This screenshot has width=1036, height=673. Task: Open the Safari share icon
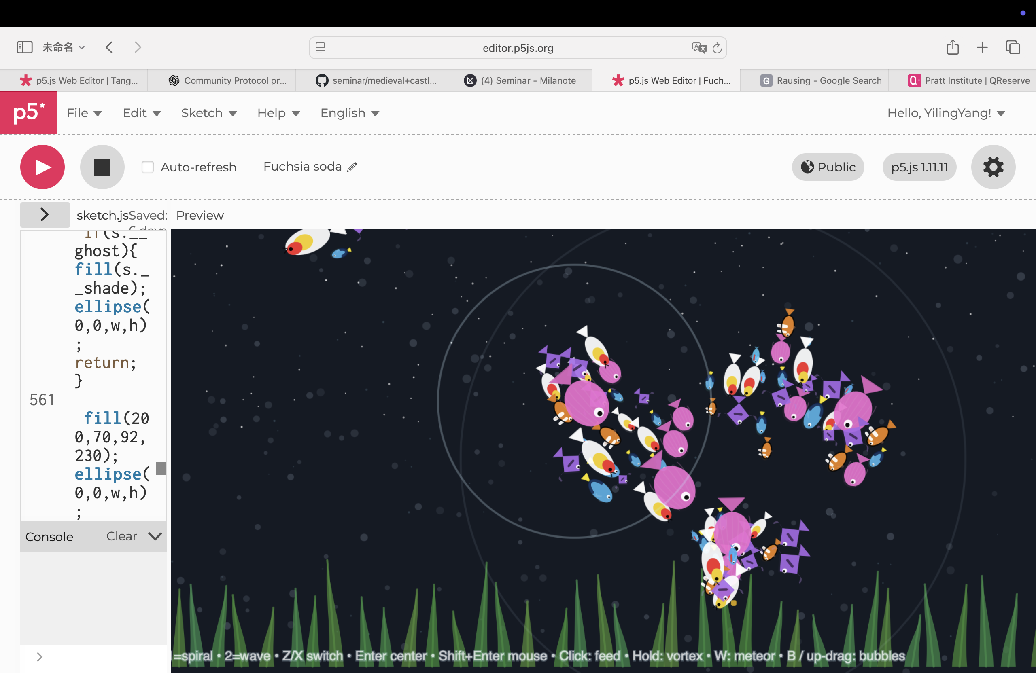[x=952, y=47]
